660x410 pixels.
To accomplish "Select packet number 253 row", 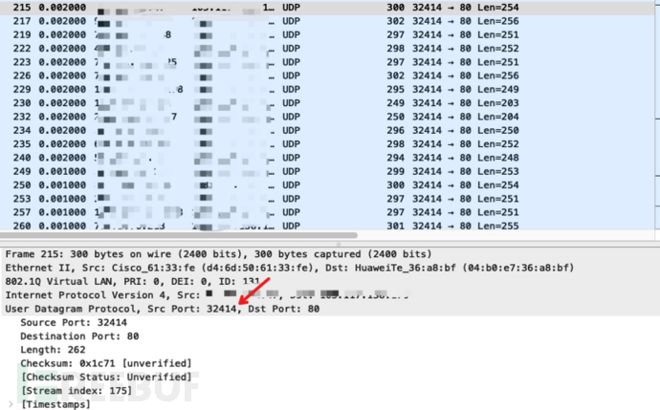I will pos(327,199).
